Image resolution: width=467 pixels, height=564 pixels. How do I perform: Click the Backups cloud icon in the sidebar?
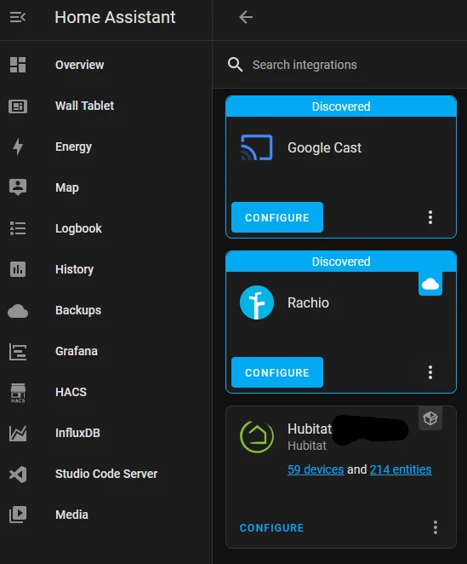(18, 311)
